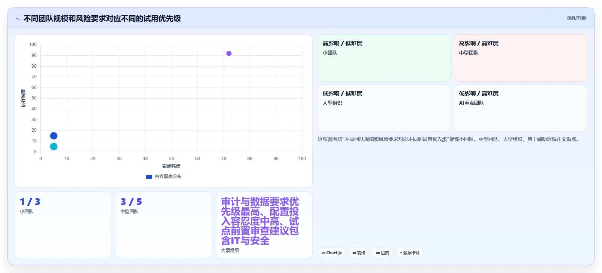
Task: Click the 影响强度 x-axis title
Action: pyautogui.click(x=171, y=166)
